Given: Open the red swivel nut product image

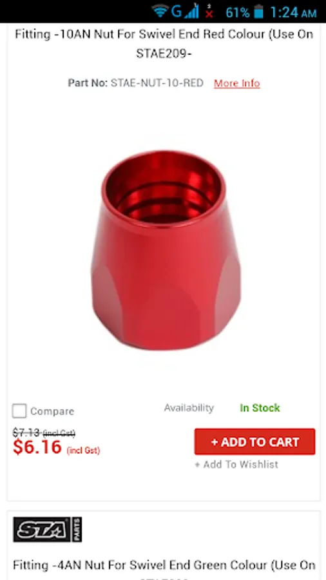Looking at the screenshot, I should 166,251.
